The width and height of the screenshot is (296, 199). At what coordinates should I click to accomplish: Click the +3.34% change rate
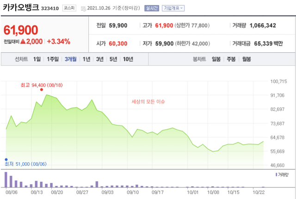(x=59, y=41)
